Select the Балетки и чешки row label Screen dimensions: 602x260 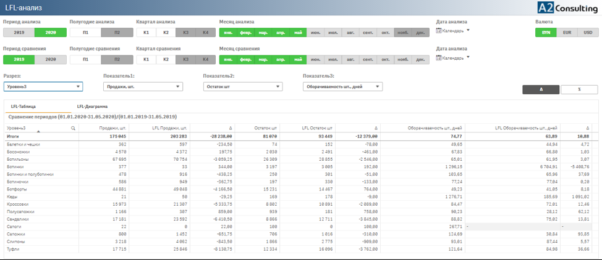coord(23,144)
